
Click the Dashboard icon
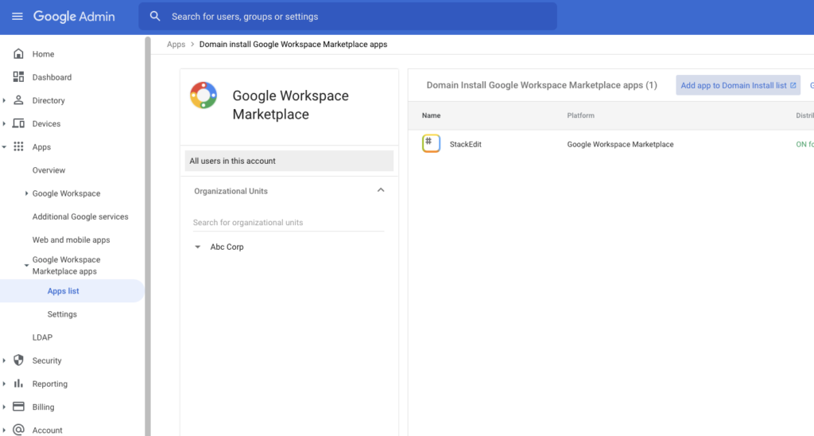click(x=19, y=77)
